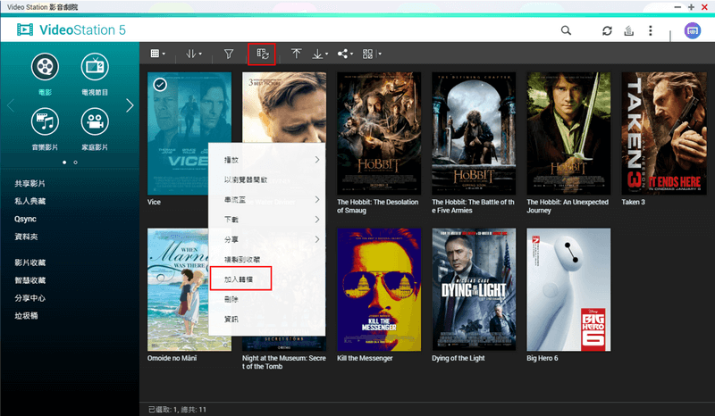Click the VideoStation 5 logo
Viewport: 715px width, 416px height.
coord(71,30)
